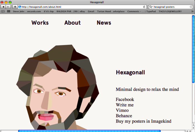Go back with the Back arrow button

[x=3, y=7]
